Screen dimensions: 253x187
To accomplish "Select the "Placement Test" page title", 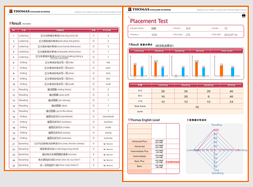I will pyautogui.click(x=149, y=21).
